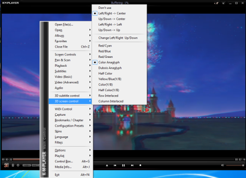Choose Up/Down -> Up mode
246x178 pixels.
(119, 30)
